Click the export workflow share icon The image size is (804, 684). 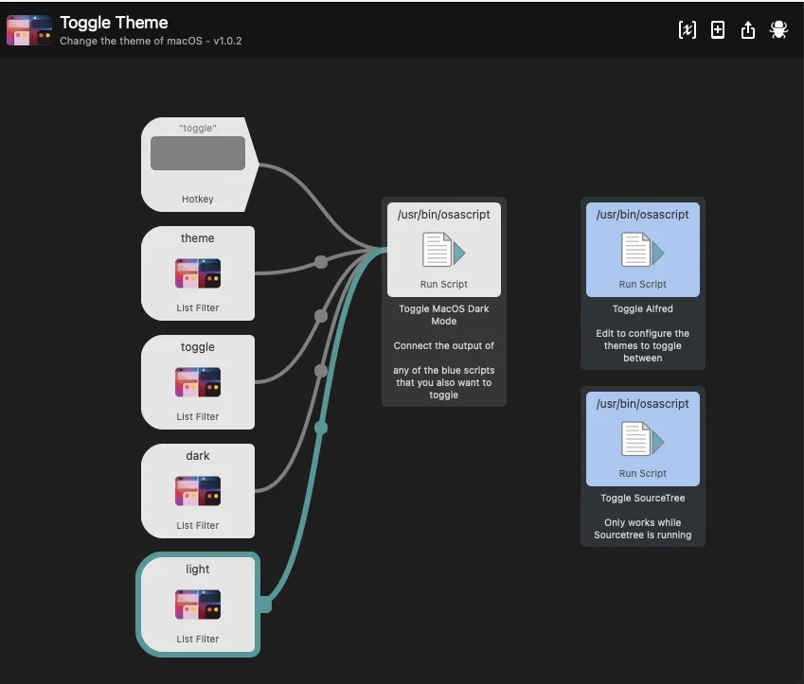tap(748, 29)
